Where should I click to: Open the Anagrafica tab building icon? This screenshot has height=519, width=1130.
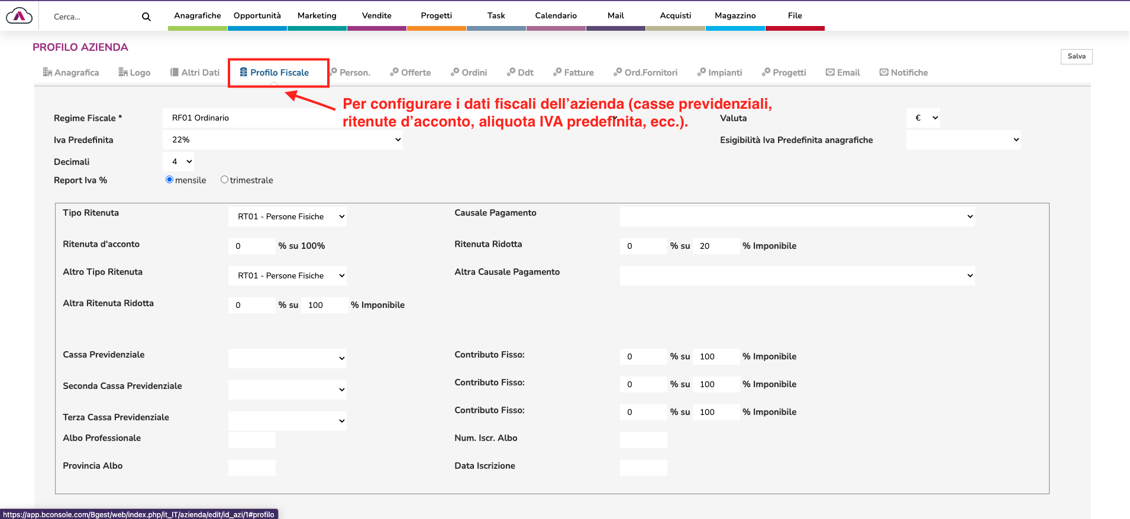(x=47, y=72)
